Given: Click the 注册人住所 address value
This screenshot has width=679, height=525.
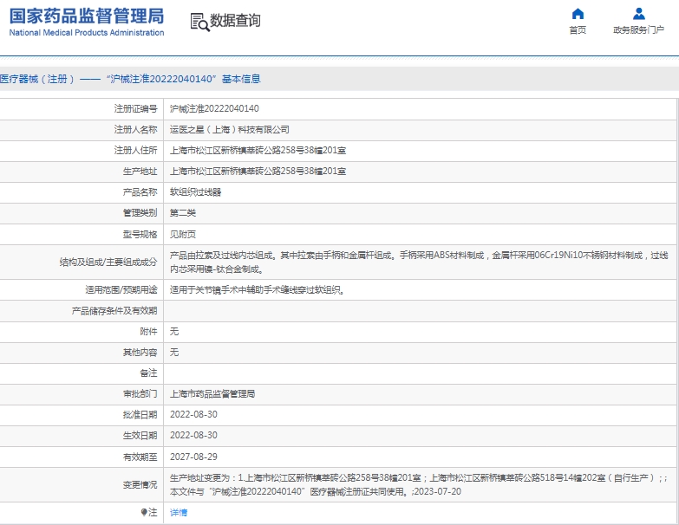Looking at the screenshot, I should coord(258,150).
